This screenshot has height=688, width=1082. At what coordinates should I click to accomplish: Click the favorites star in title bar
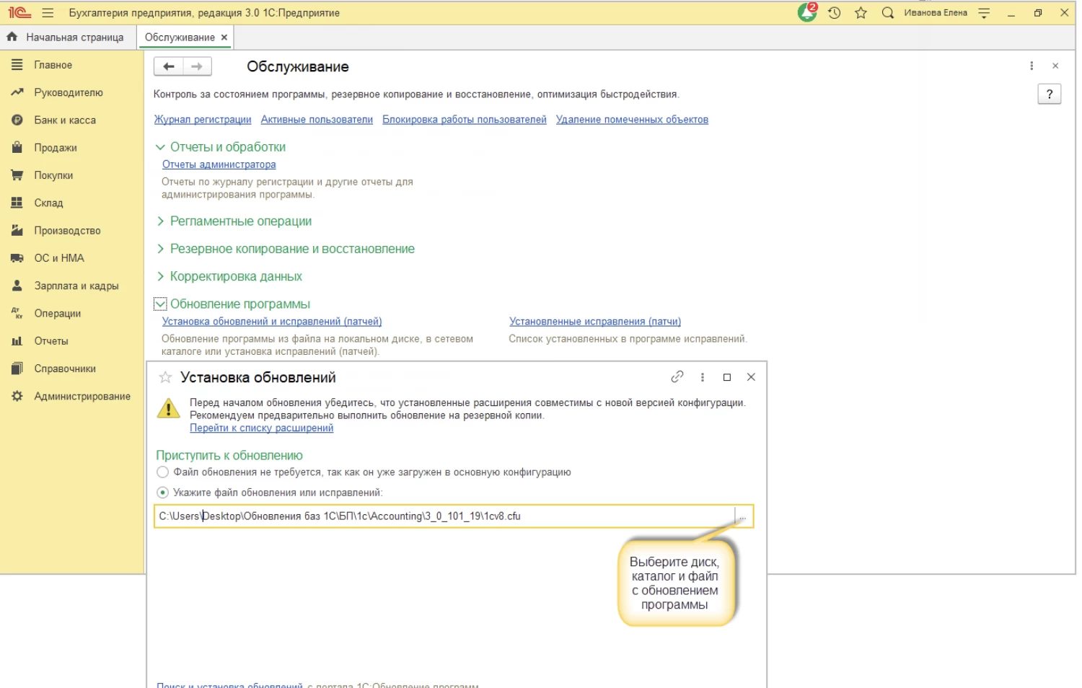tap(861, 13)
